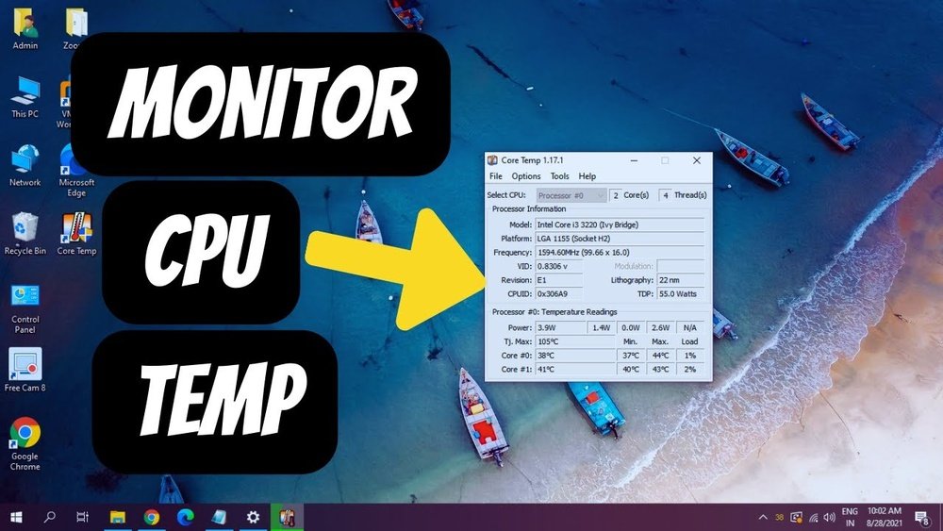Open Task View on the taskbar
The height and width of the screenshot is (531, 943).
click(82, 517)
